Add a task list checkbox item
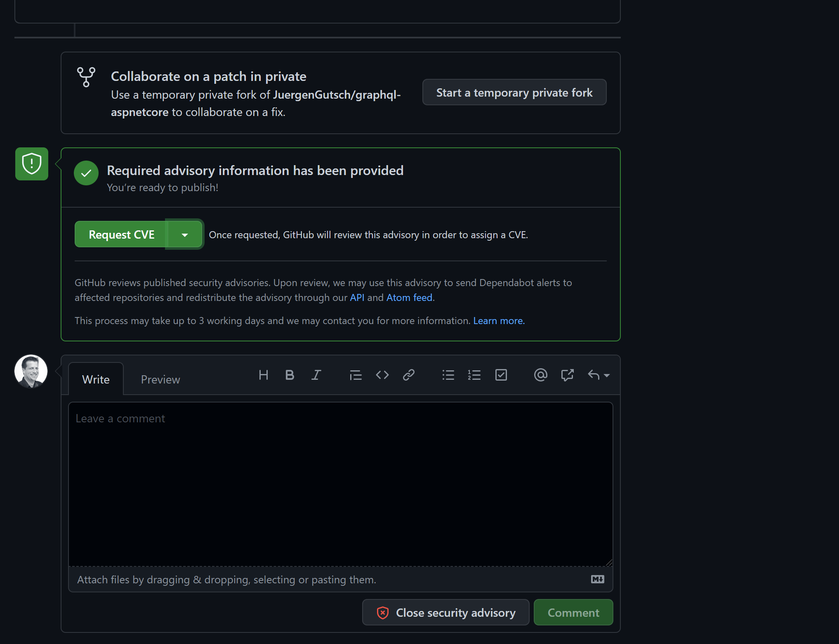The width and height of the screenshot is (839, 644). tap(501, 375)
